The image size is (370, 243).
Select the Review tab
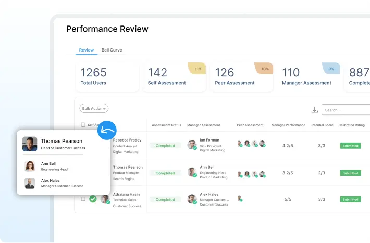(86, 50)
